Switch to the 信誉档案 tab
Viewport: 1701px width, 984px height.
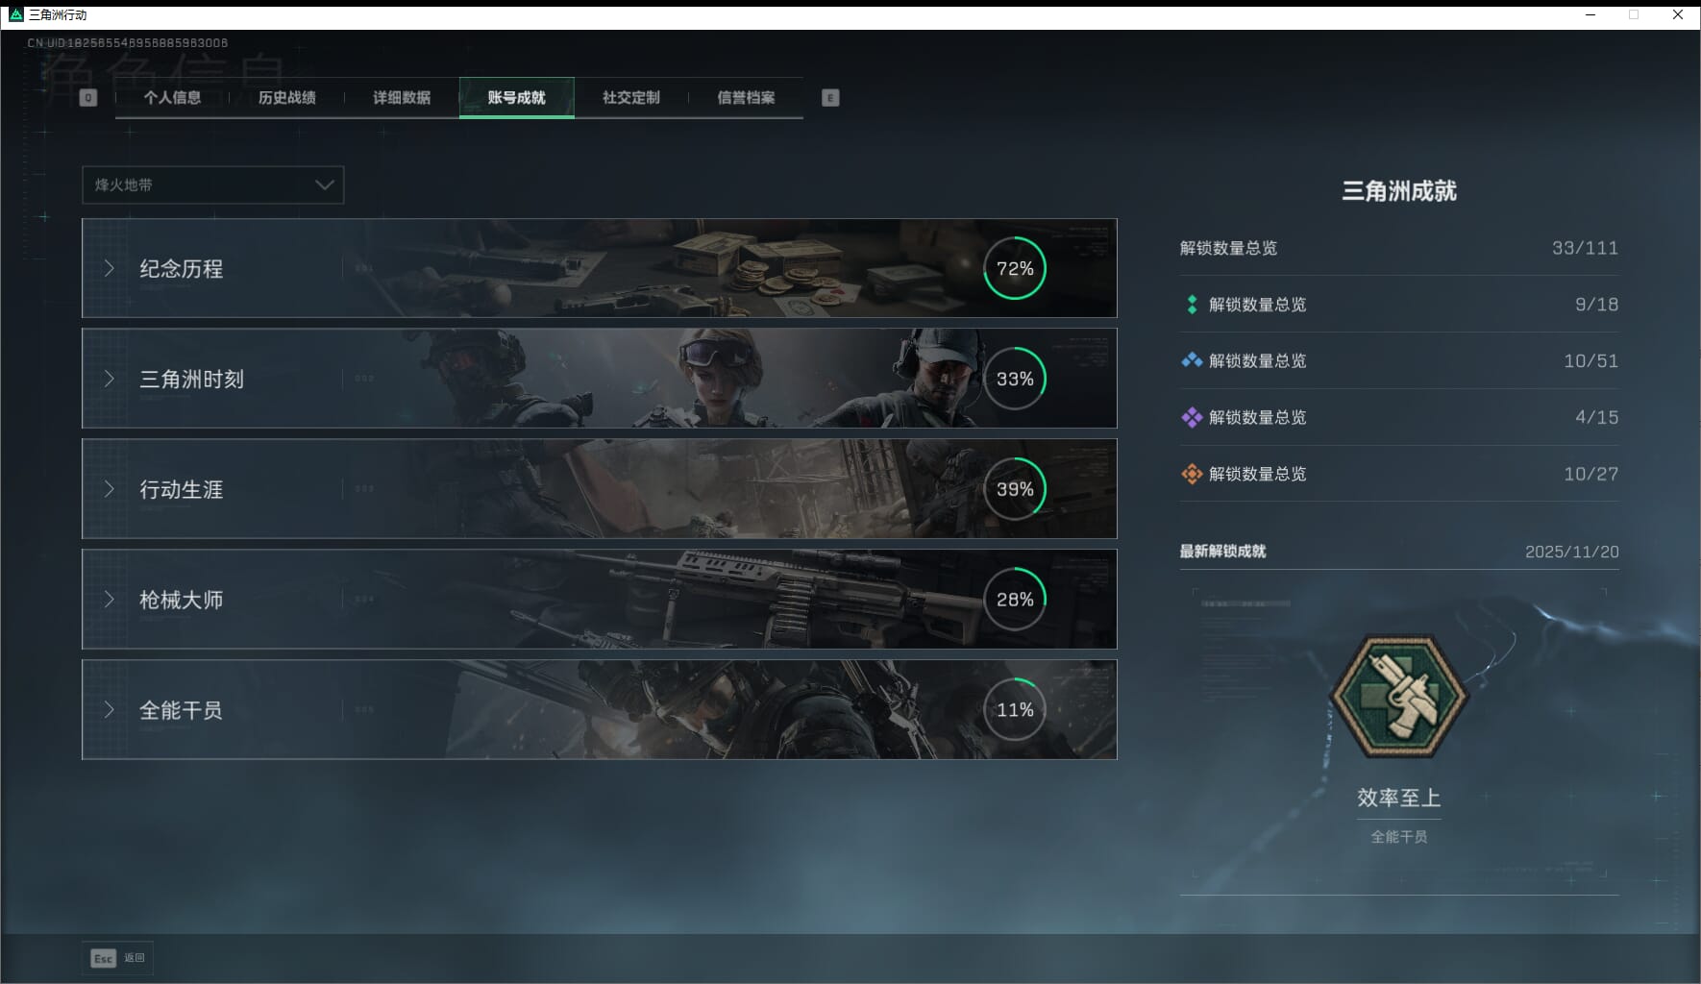[x=746, y=98]
